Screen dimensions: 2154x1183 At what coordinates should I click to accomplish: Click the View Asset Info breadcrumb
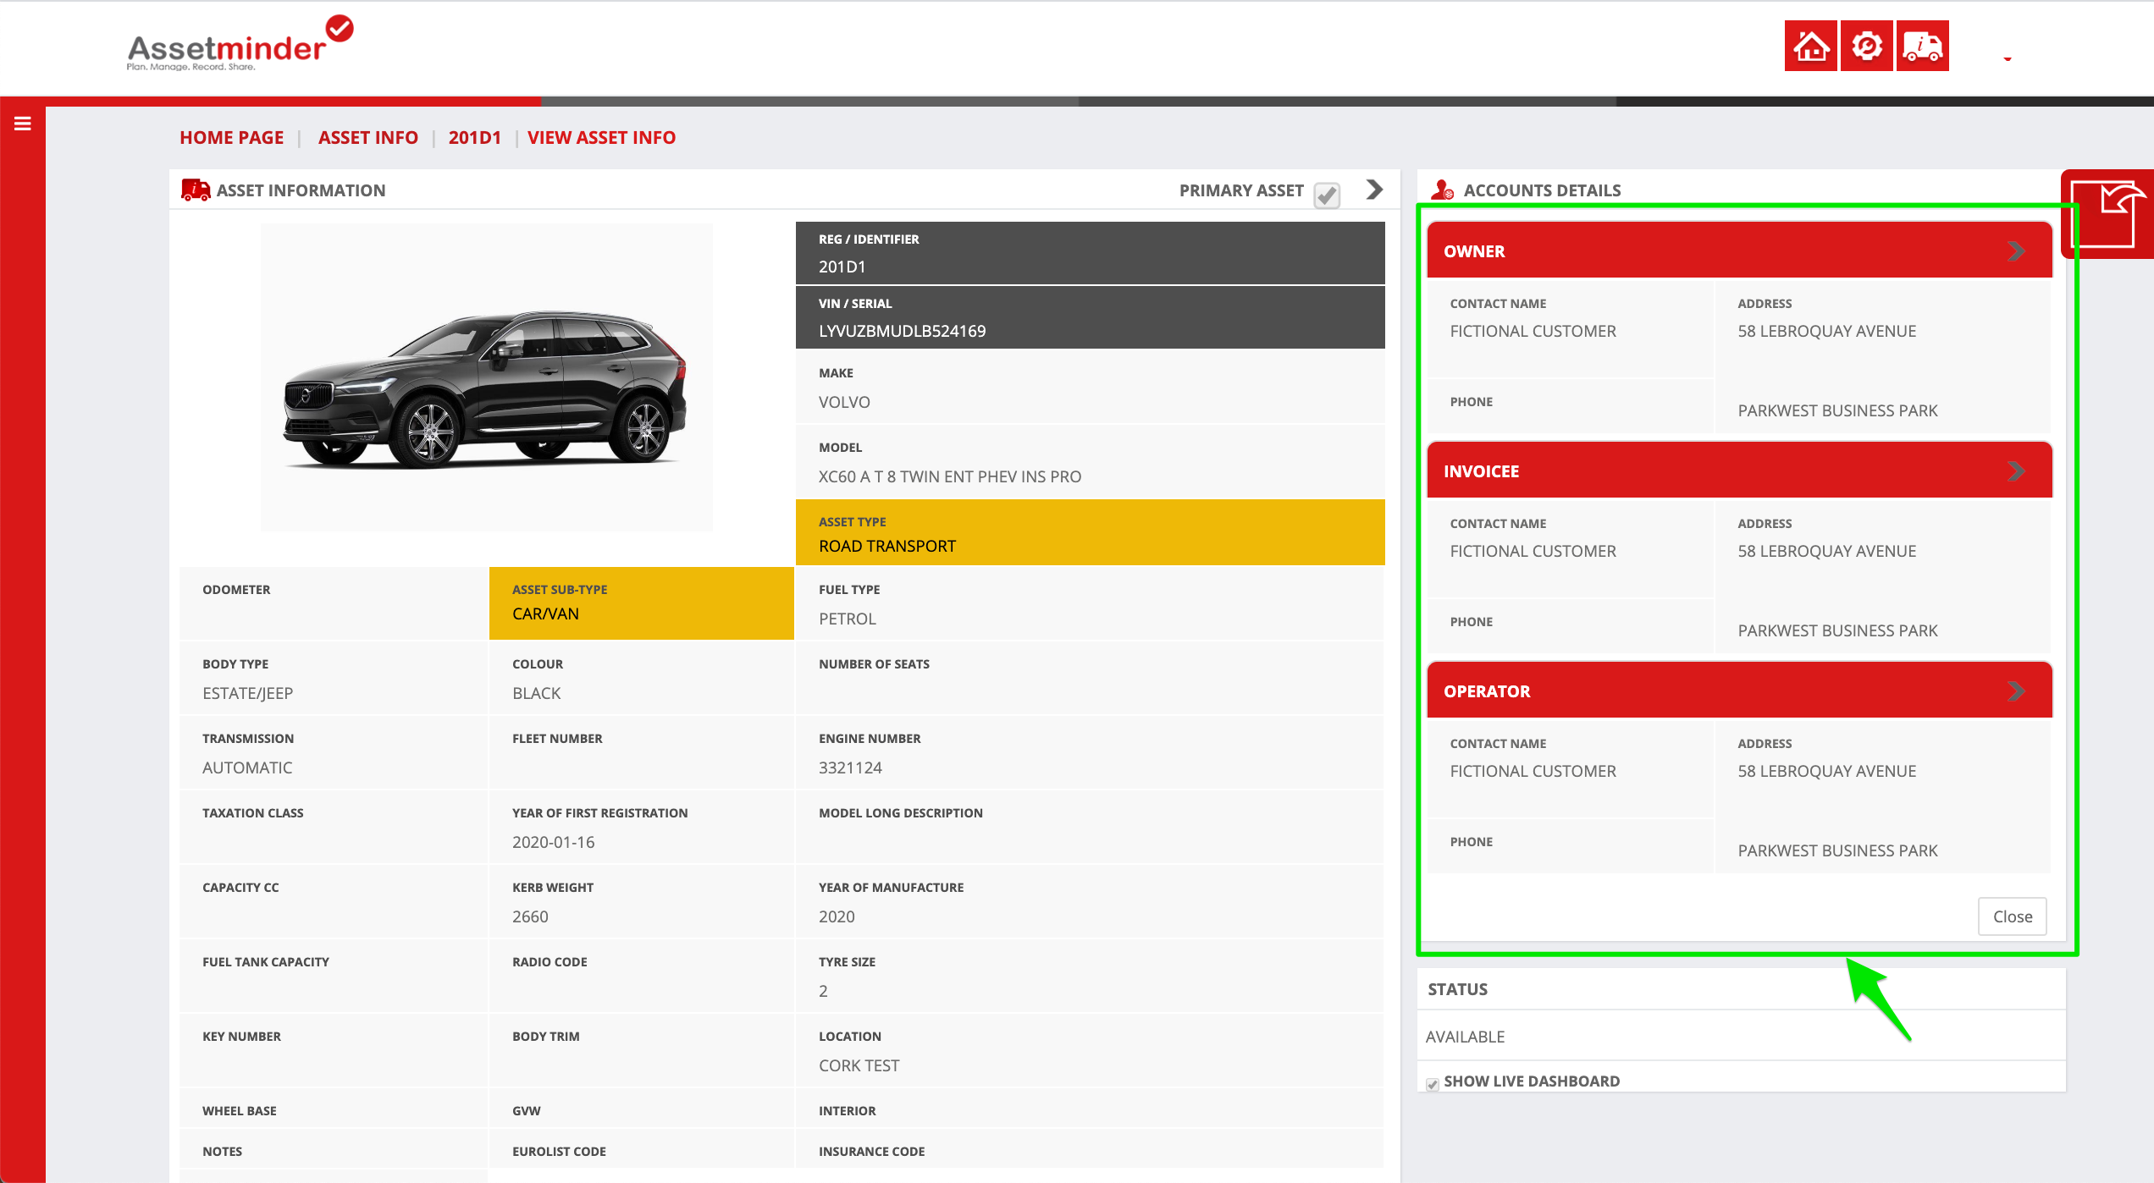(x=601, y=137)
